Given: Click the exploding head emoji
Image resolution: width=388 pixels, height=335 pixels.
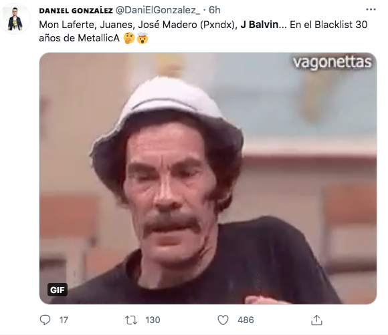Looking at the screenshot, I should click(x=142, y=38).
